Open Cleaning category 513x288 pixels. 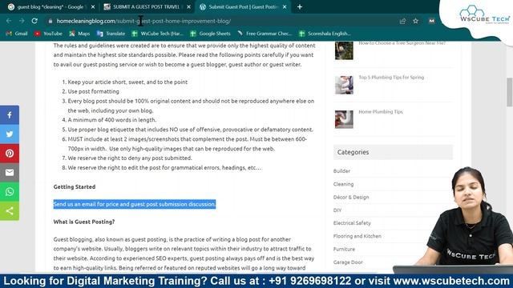343,184
